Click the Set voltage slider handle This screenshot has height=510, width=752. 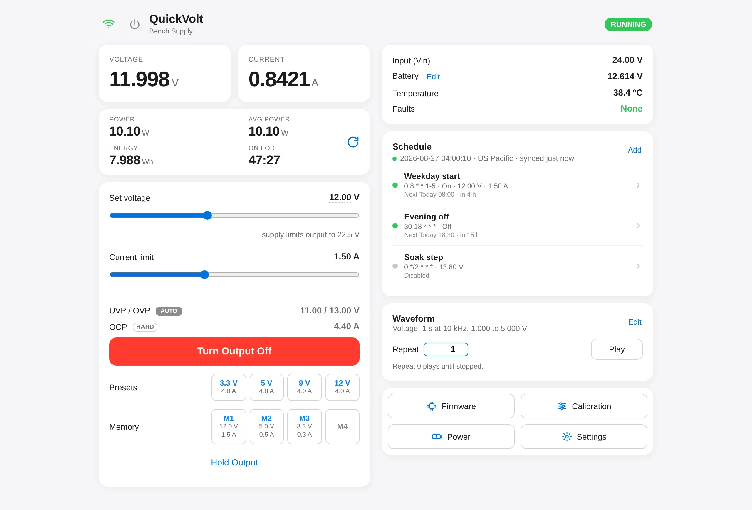[x=207, y=215]
